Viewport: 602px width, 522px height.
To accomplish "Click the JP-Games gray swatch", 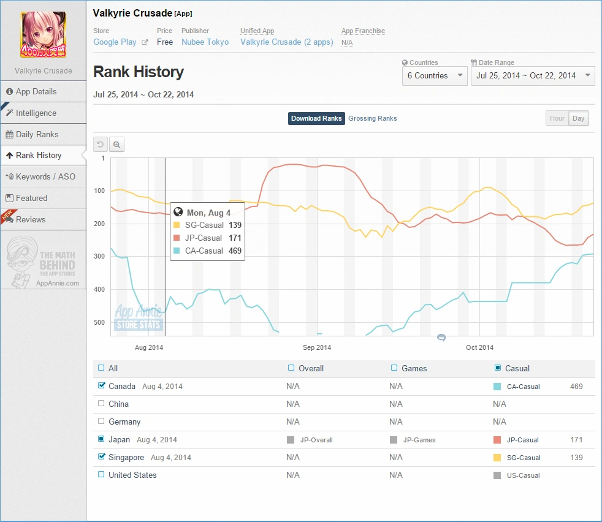I will click(x=394, y=440).
